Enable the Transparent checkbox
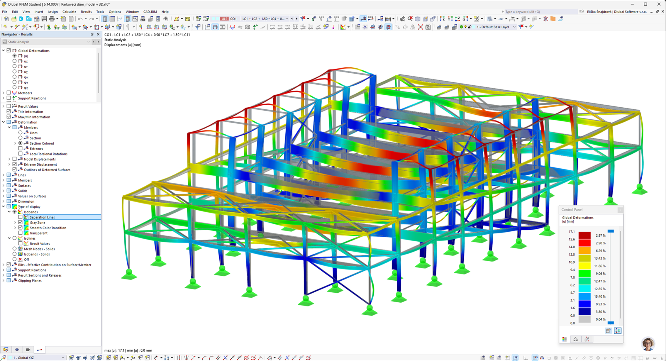The height and width of the screenshot is (361, 666). (x=20, y=233)
